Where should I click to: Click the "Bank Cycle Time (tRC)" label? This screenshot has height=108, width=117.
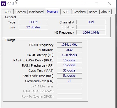click(x=38, y=76)
